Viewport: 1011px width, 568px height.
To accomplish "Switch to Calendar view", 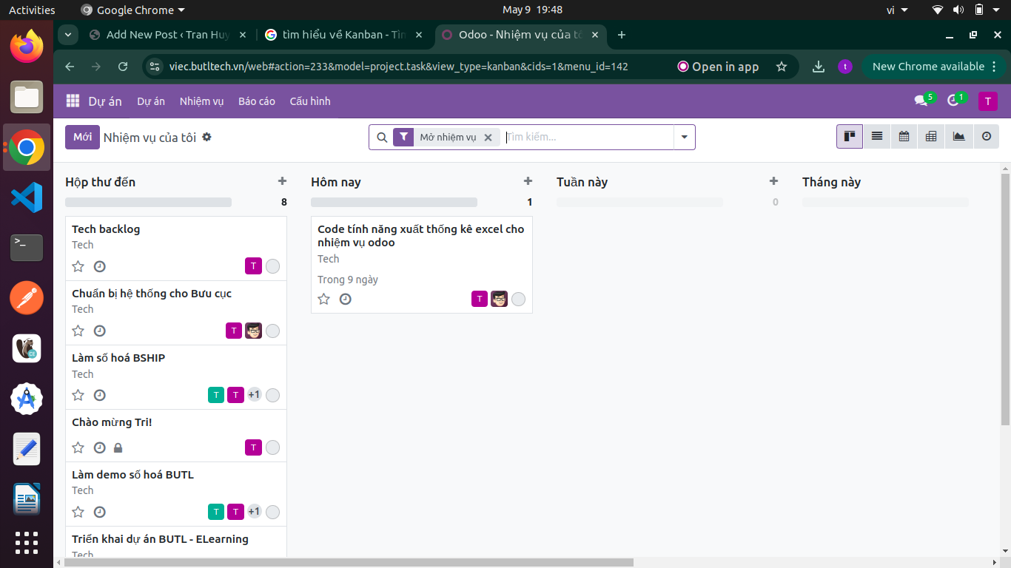I will pyautogui.click(x=904, y=136).
